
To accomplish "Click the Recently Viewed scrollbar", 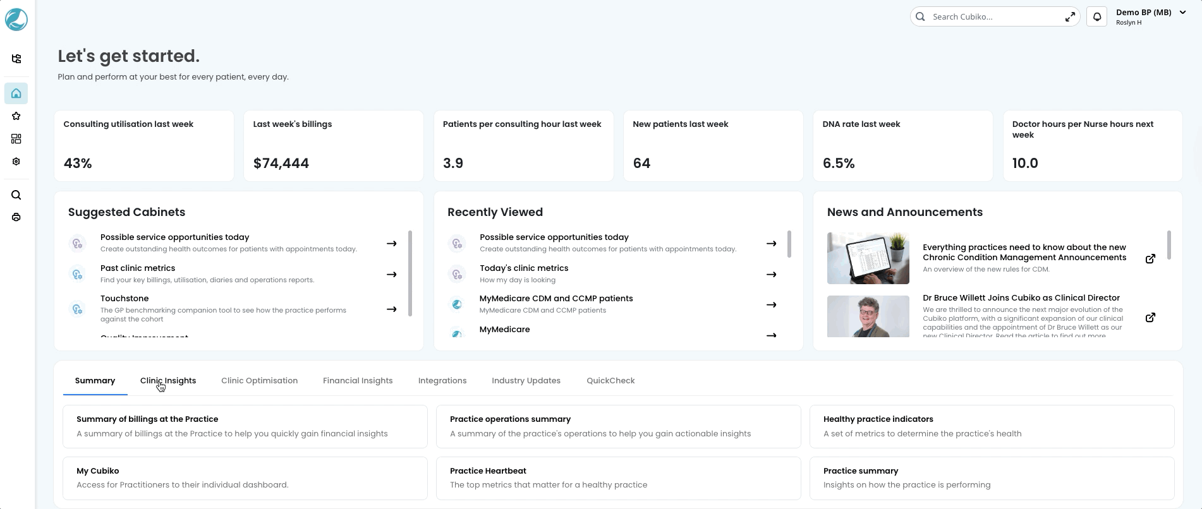I will [789, 244].
